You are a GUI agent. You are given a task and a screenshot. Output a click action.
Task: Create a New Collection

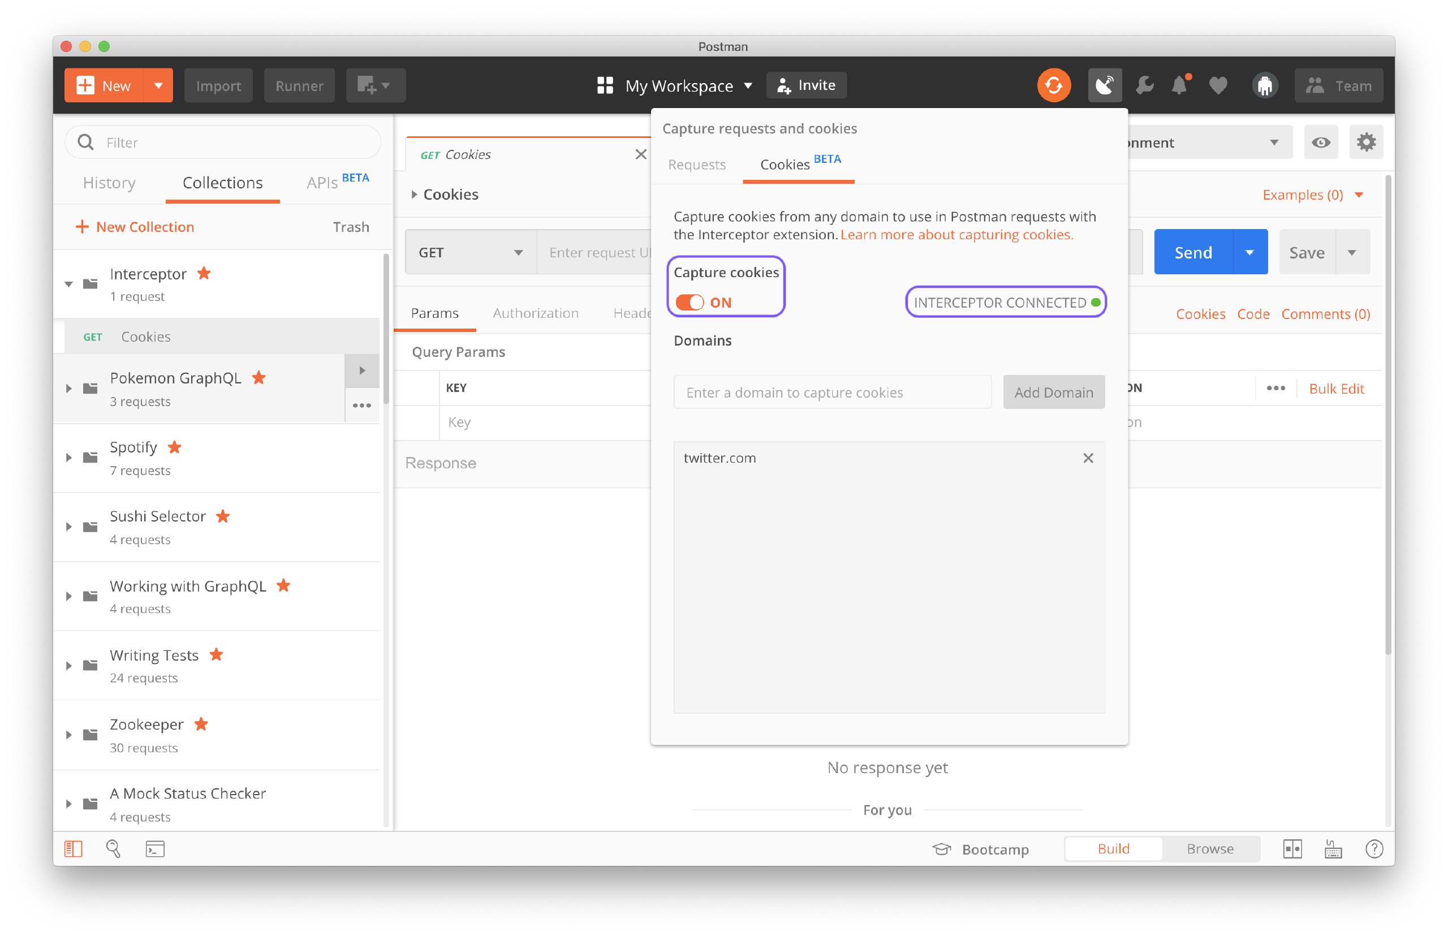coord(135,227)
